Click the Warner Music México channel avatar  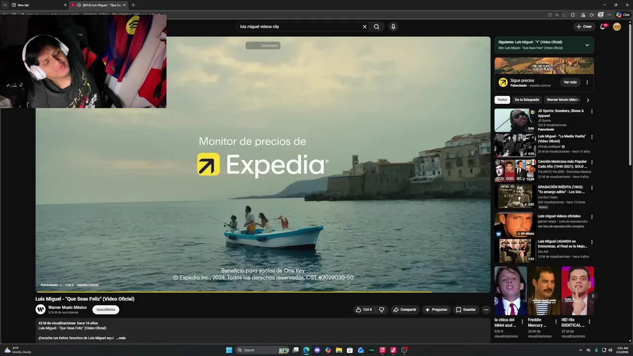coord(40,310)
